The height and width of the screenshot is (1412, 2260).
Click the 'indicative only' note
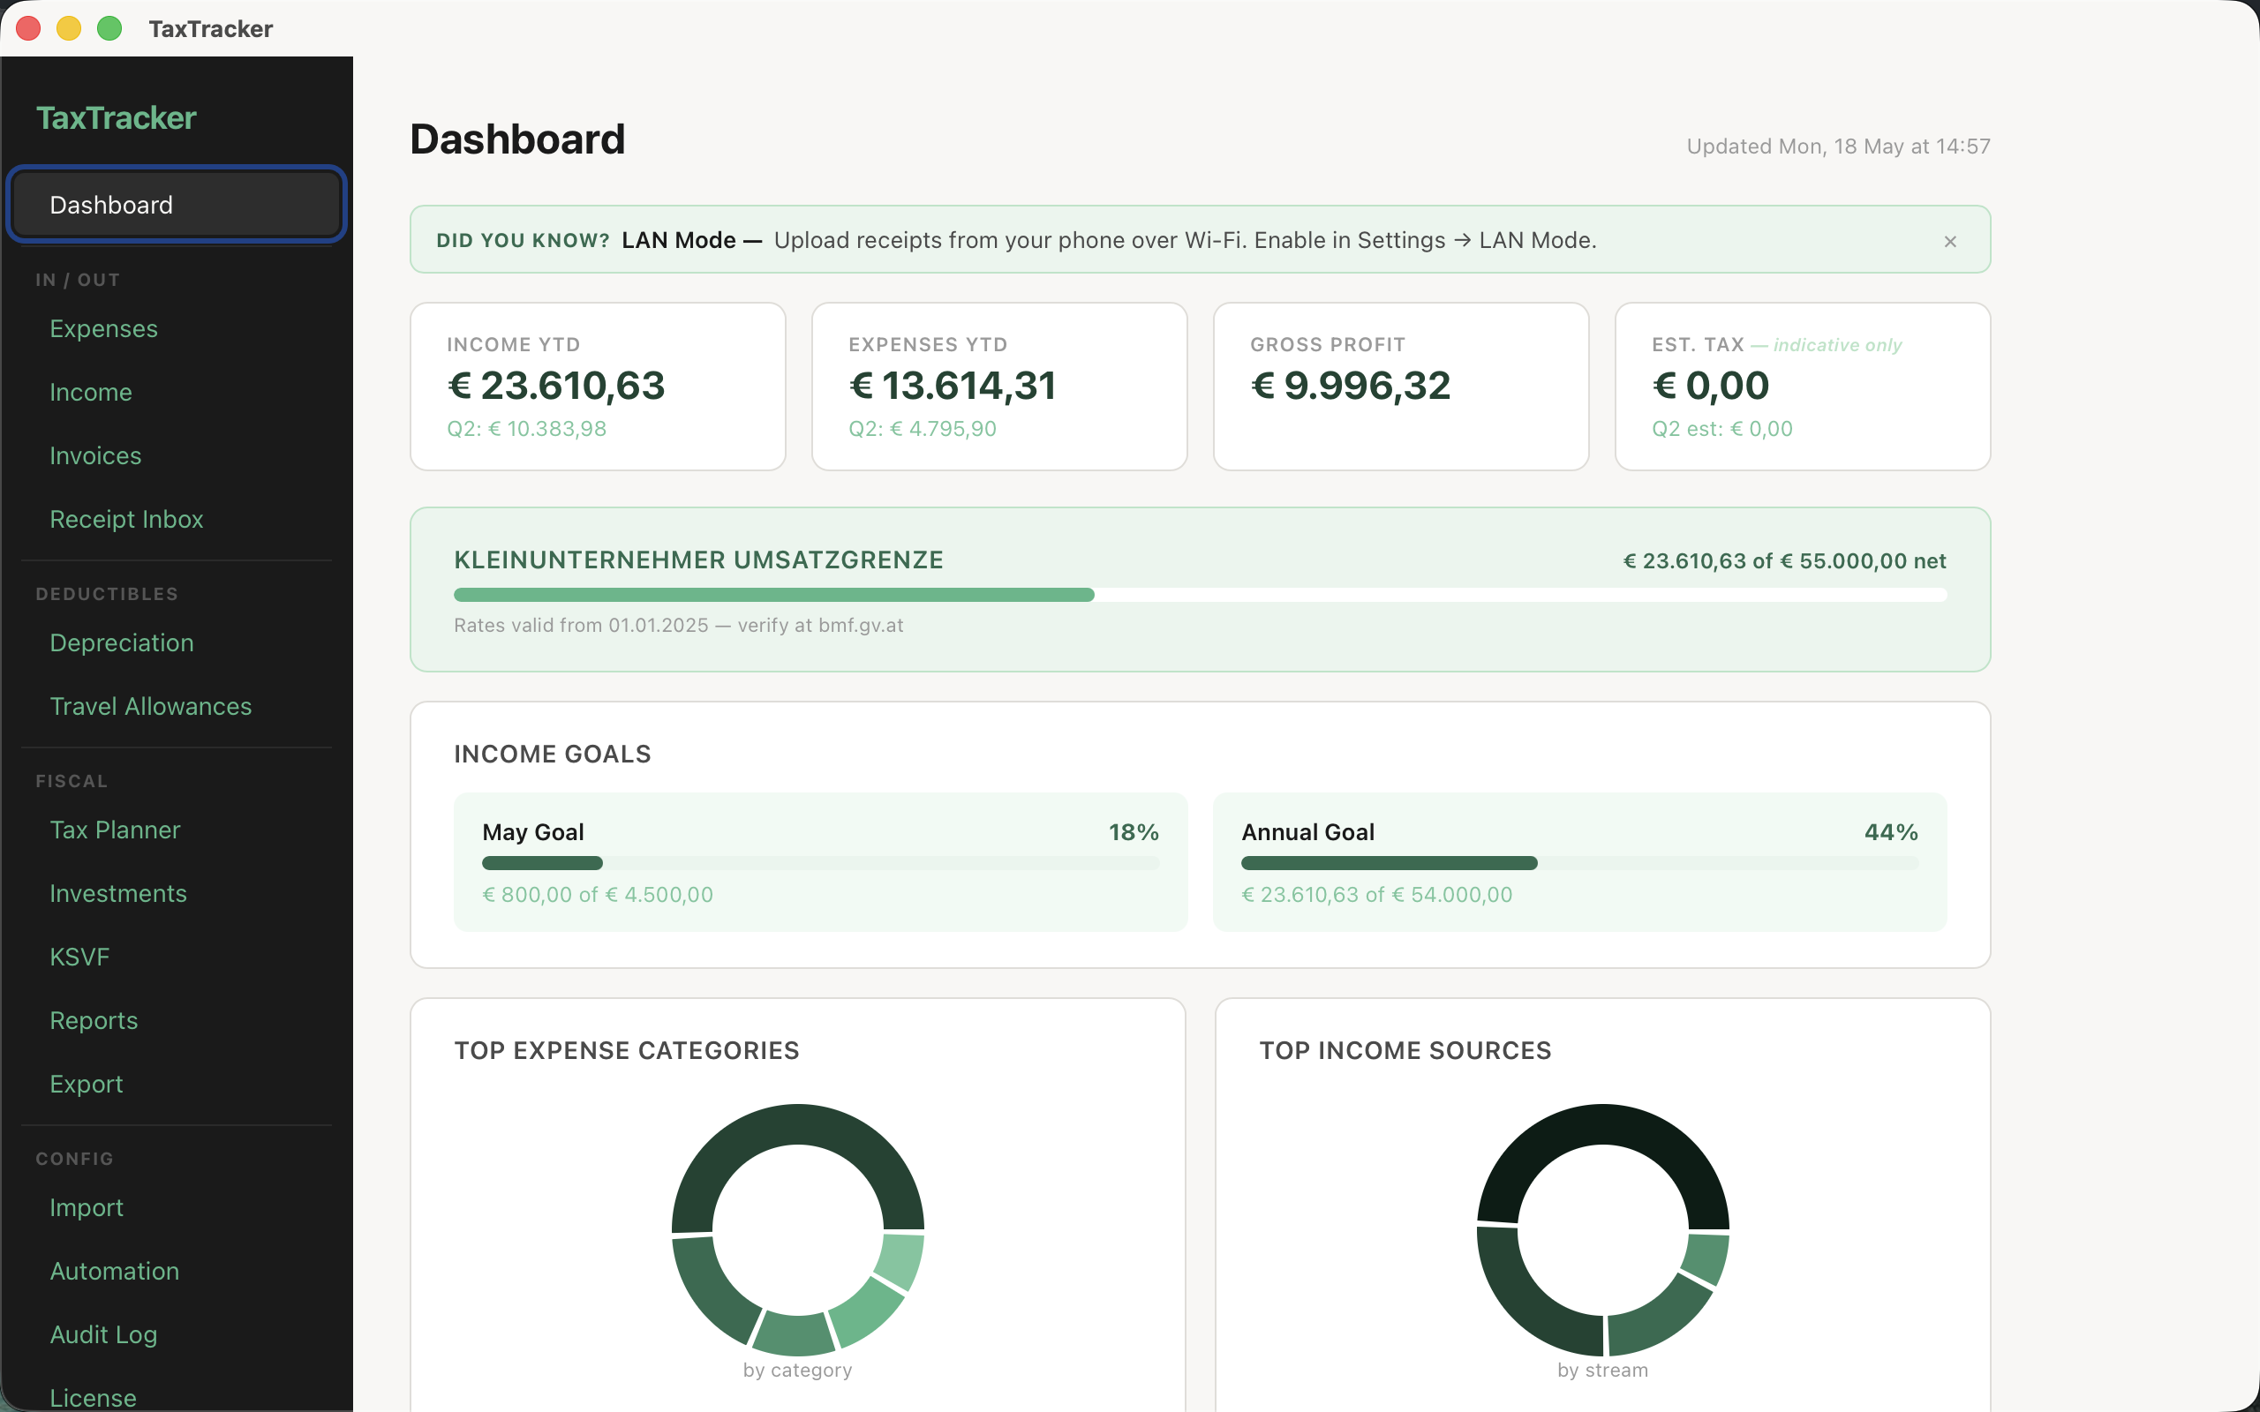click(1837, 344)
